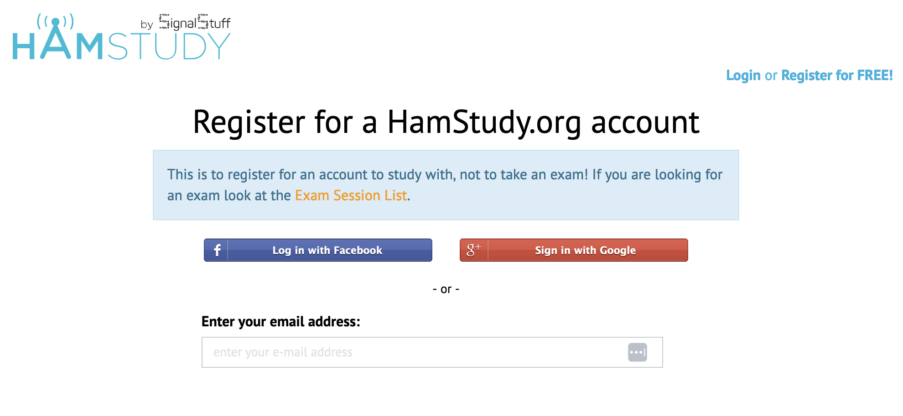Click the autofill suggestion icon in the email box
Screen dimensions: 903x416
pyautogui.click(x=638, y=352)
